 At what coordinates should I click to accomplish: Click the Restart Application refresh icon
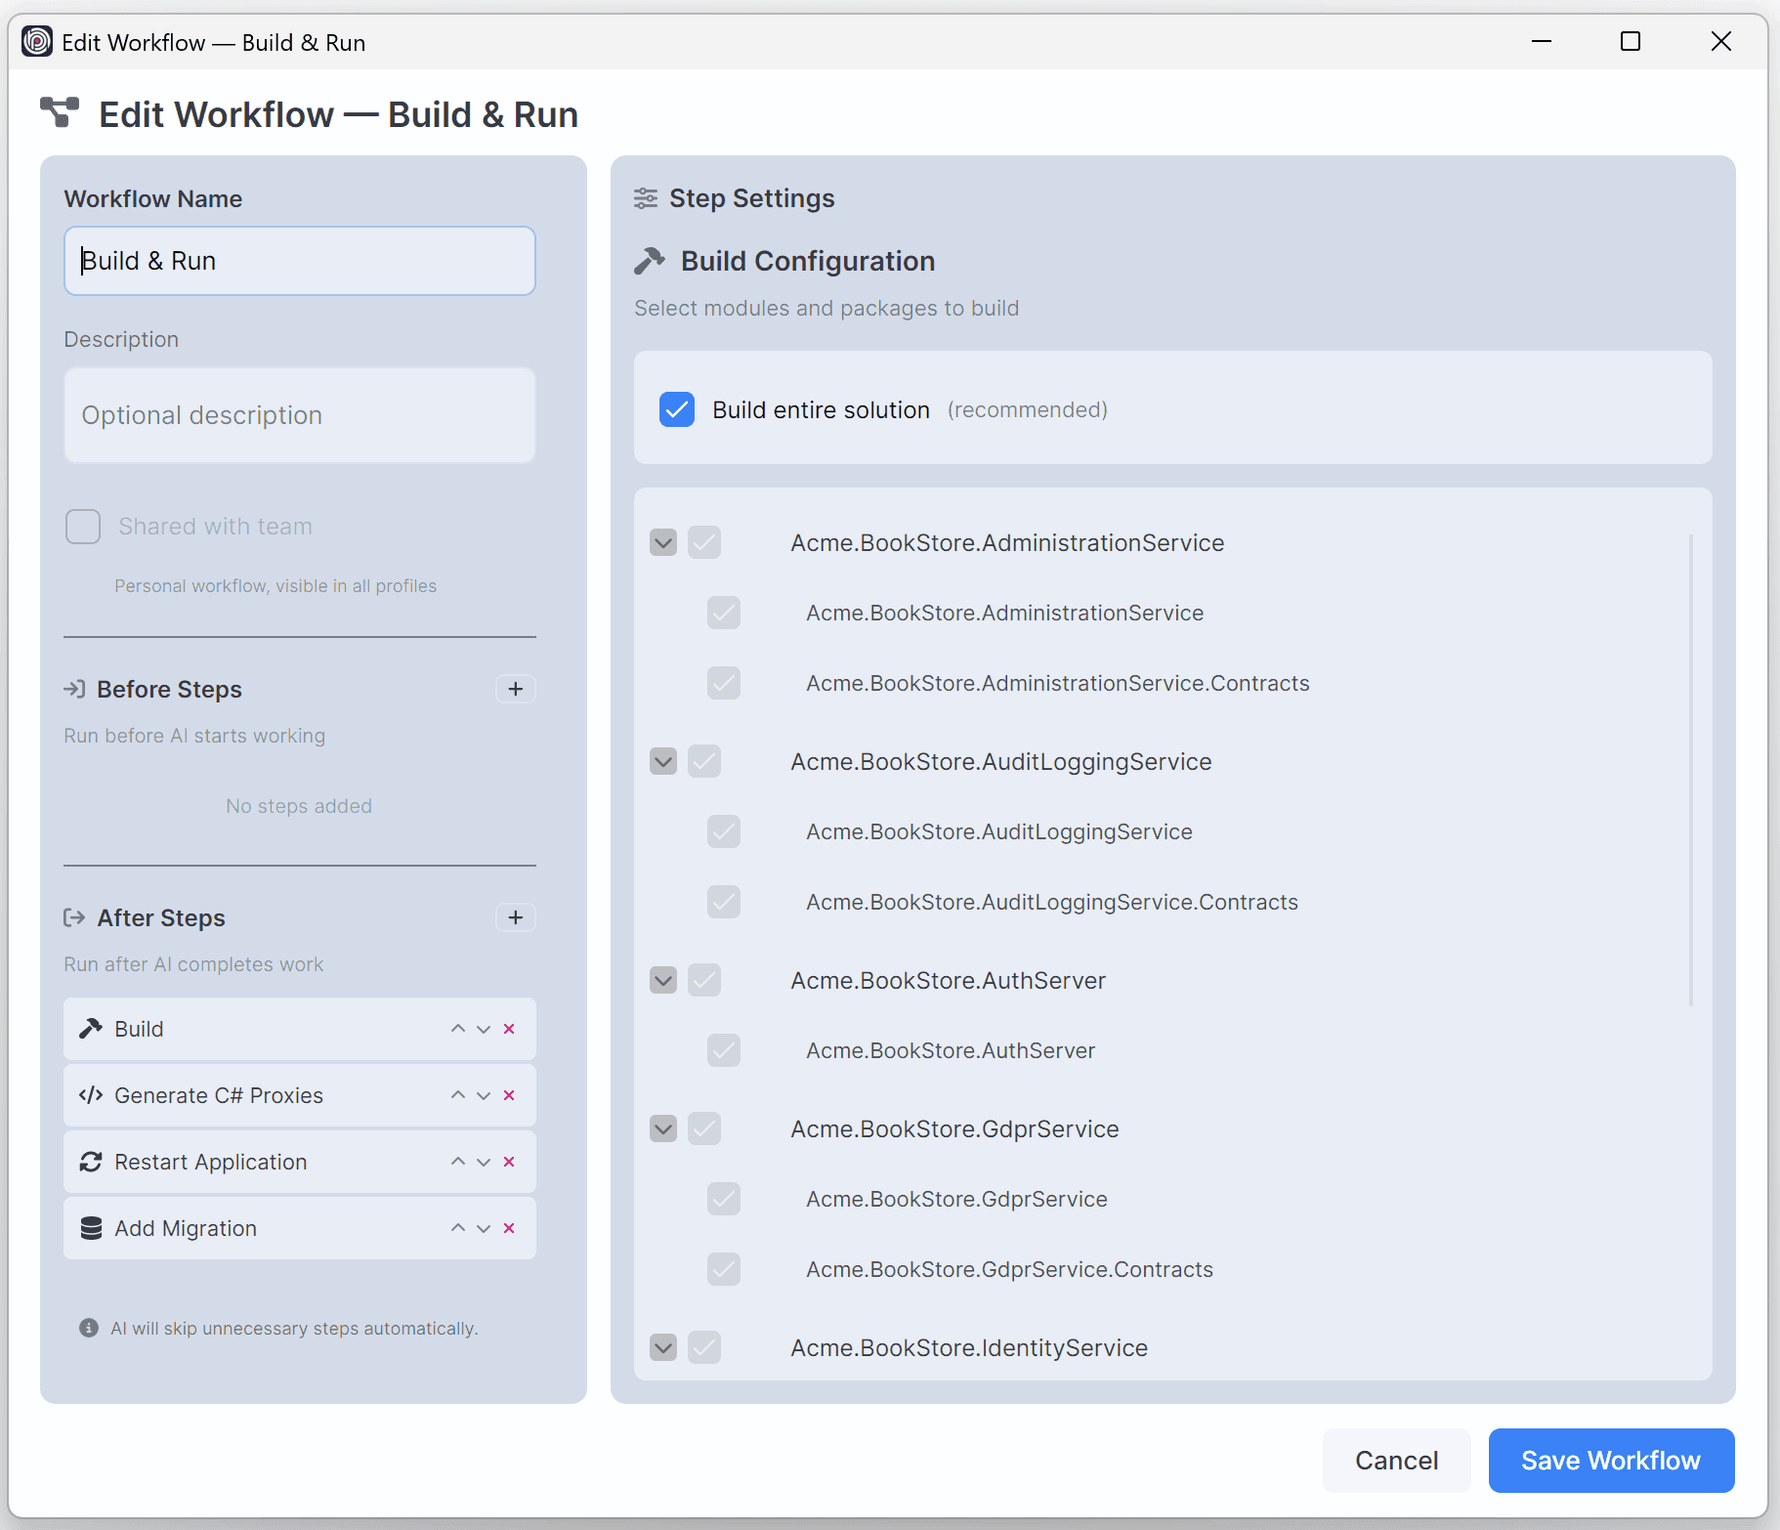click(x=91, y=1162)
